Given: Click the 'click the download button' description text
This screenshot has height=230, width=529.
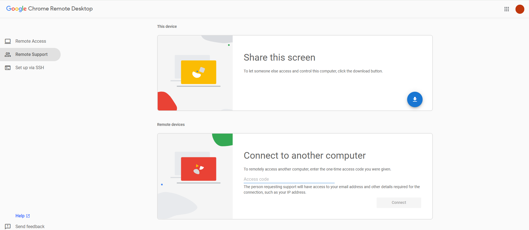Looking at the screenshot, I should (x=313, y=71).
